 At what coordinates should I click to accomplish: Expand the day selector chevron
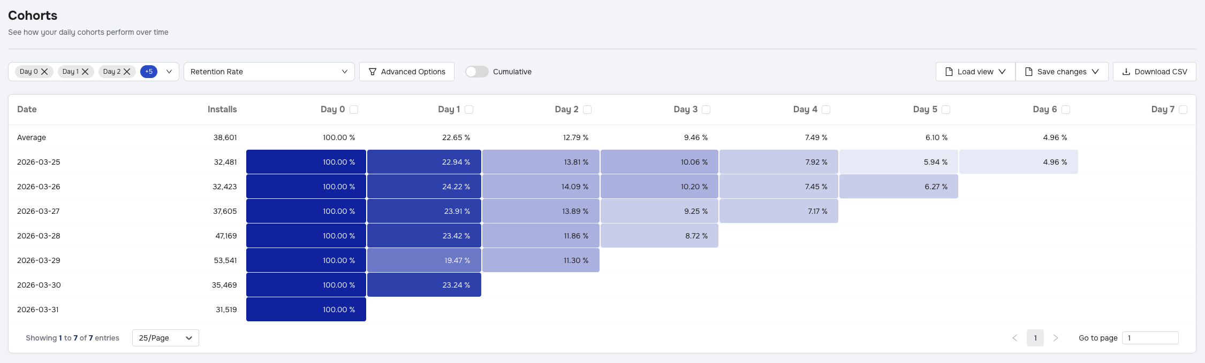169,72
